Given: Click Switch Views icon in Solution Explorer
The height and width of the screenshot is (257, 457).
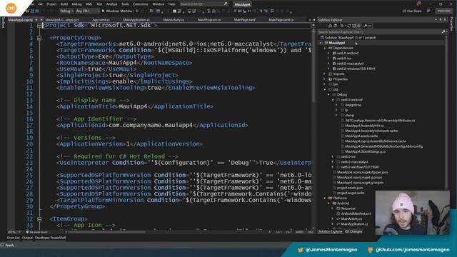Looking at the screenshot, I should click(336, 26).
